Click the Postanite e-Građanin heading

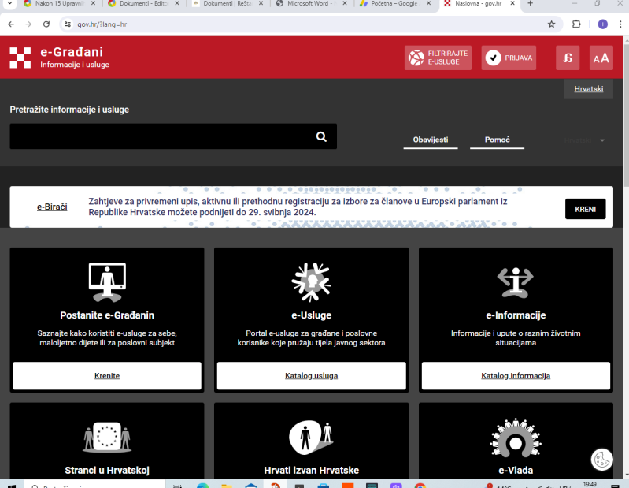(x=107, y=315)
